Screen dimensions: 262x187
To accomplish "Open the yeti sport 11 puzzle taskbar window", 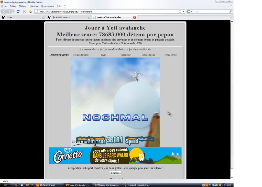I will pyautogui.click(x=137, y=185).
